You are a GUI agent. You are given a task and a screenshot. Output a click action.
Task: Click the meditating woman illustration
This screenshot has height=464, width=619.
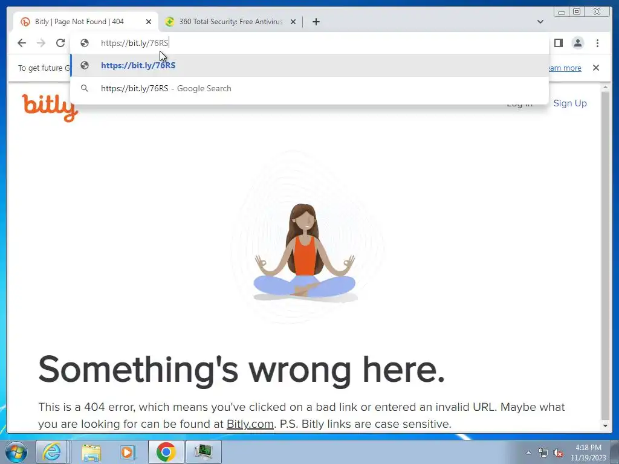tap(305, 253)
